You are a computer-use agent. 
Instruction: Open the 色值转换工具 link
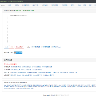73,73
